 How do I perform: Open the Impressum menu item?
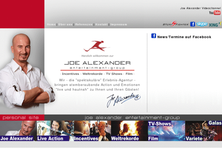119,24
